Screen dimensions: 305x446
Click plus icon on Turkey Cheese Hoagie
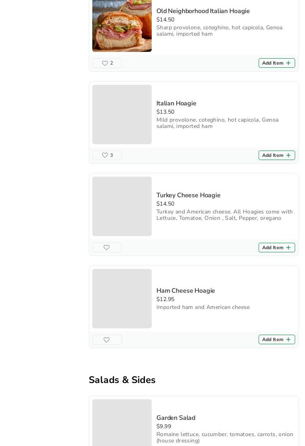(x=288, y=248)
